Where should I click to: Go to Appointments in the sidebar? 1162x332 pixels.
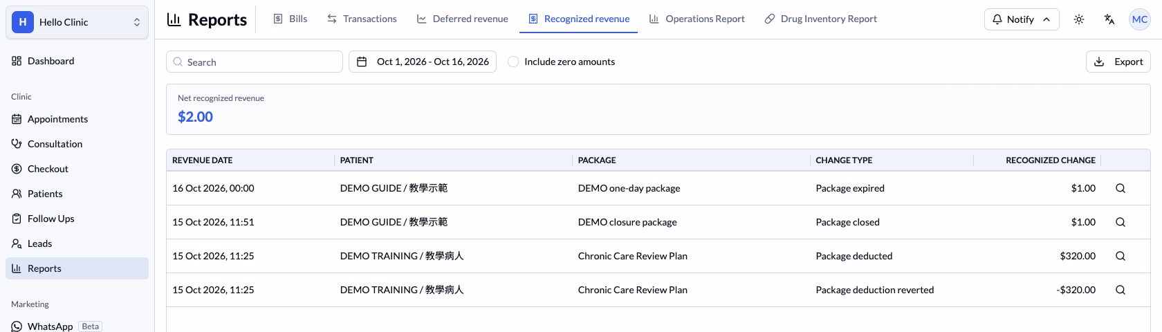[x=77, y=119]
